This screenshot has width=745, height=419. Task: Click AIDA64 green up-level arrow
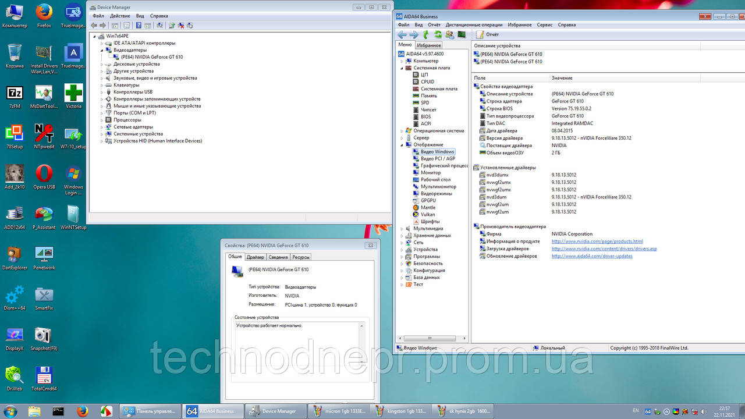pyautogui.click(x=426, y=35)
